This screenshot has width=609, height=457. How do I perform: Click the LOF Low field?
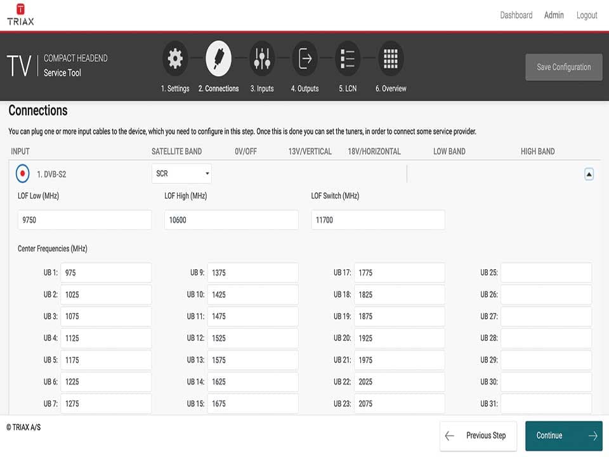[x=84, y=220]
